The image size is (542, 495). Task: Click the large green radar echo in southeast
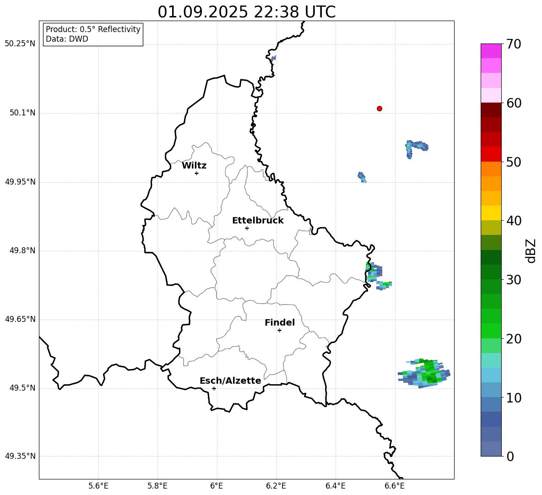(x=424, y=373)
